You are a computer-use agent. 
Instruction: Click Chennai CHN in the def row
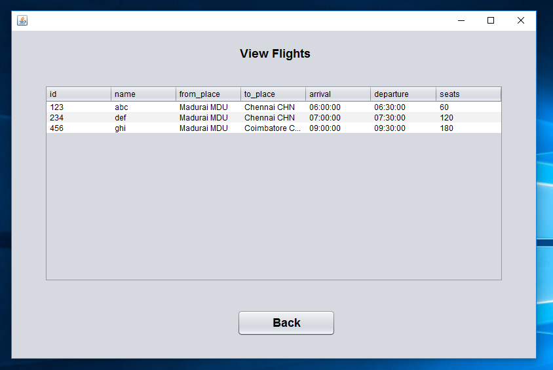coord(273,118)
